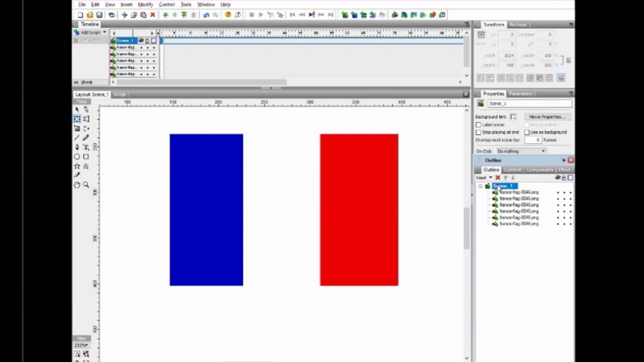644x362 pixels.
Task: Choose the Hand pan tool
Action: 77,185
